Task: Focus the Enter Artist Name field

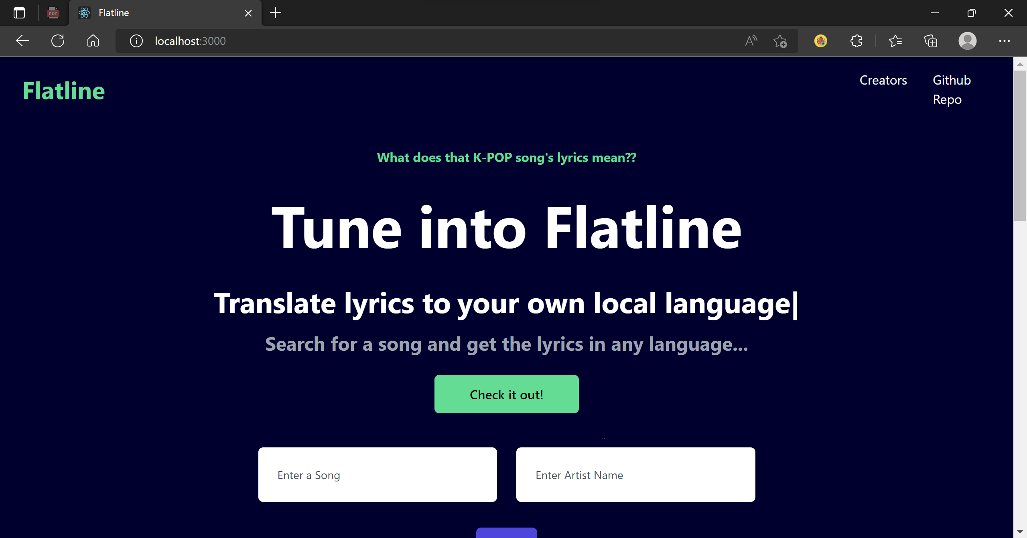Action: point(635,475)
